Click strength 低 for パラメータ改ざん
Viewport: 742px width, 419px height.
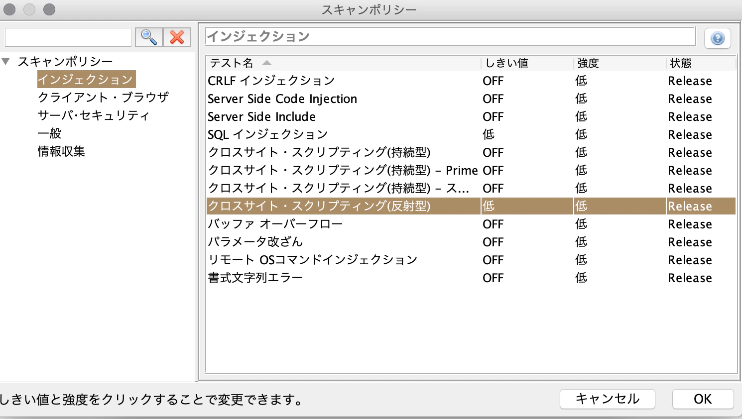click(x=581, y=242)
